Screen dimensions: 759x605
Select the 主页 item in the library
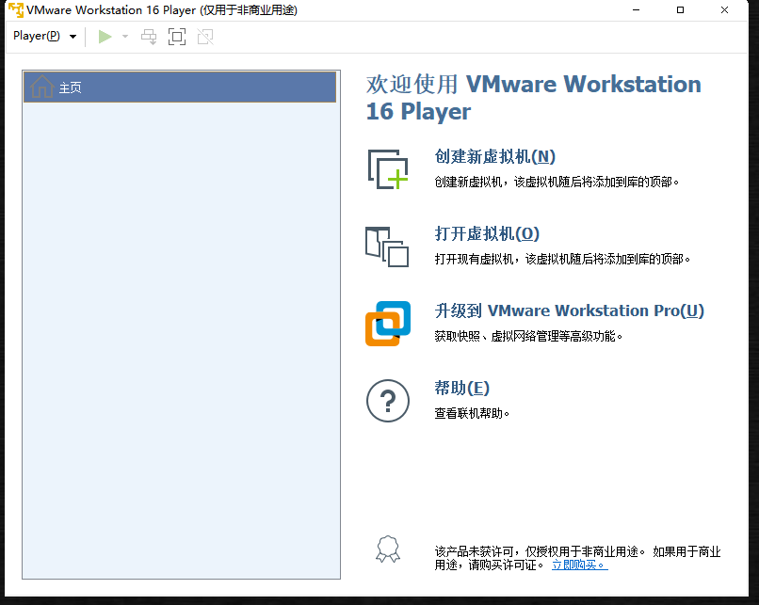pyautogui.click(x=180, y=88)
